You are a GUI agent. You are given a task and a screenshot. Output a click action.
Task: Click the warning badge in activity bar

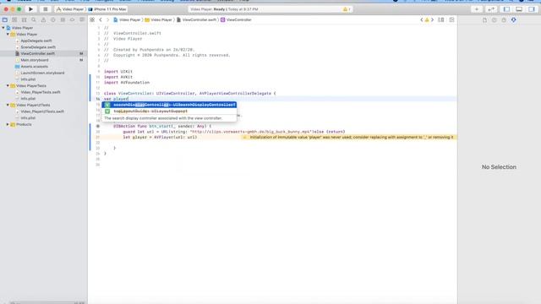tap(347, 9)
